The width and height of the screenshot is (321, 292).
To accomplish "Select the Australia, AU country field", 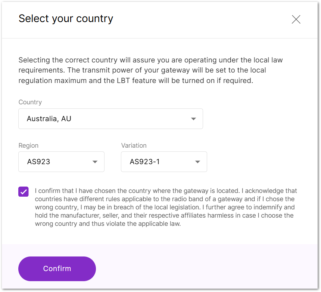I will click(110, 119).
